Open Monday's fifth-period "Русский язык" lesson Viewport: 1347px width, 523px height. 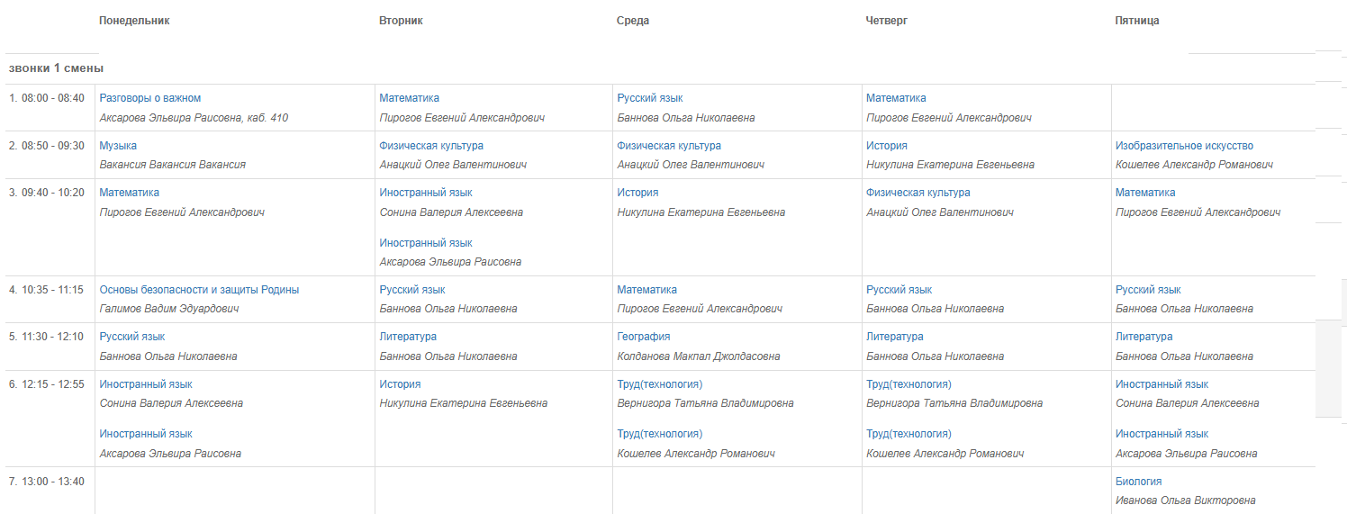[132, 337]
